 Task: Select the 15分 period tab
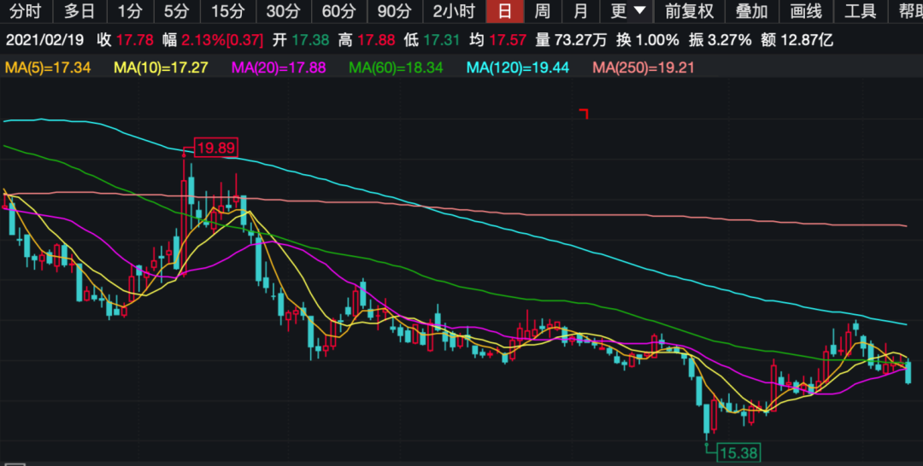[228, 11]
